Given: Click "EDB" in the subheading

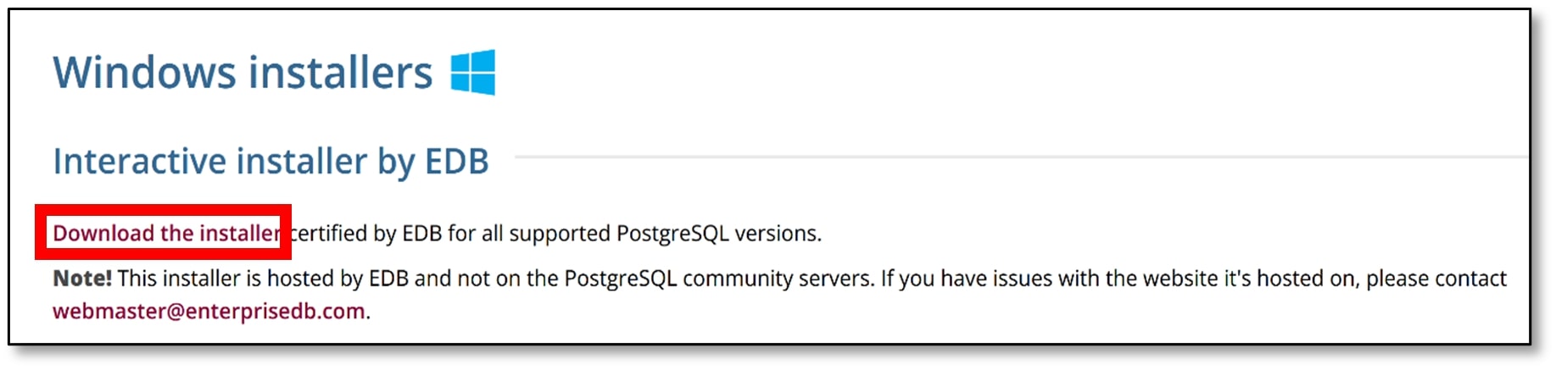Looking at the screenshot, I should 456,161.
